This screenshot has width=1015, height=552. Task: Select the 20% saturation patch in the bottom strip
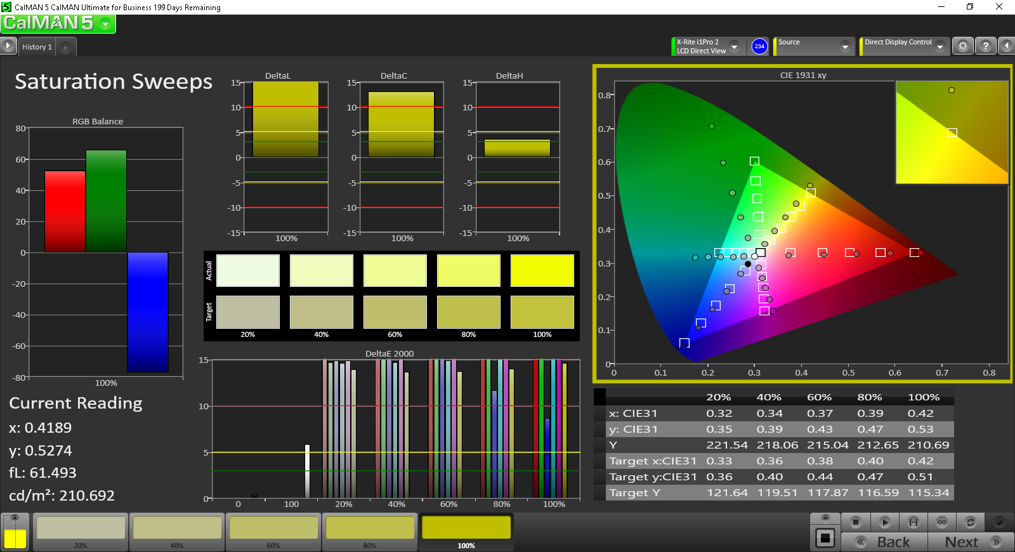tap(81, 532)
